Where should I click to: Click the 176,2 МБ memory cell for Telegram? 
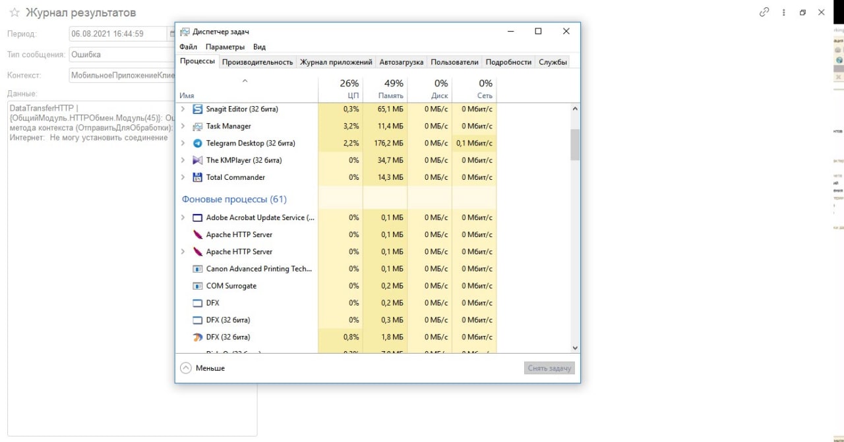(x=385, y=143)
